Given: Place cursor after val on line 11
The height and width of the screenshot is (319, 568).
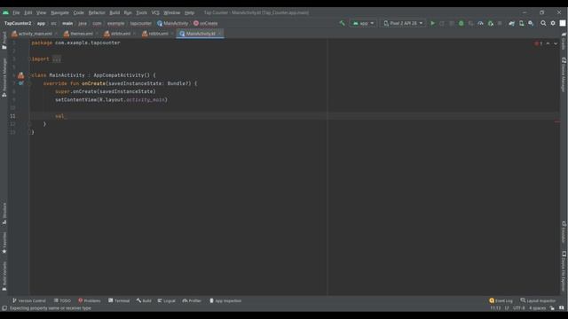Looking at the screenshot, I should pos(65,116).
